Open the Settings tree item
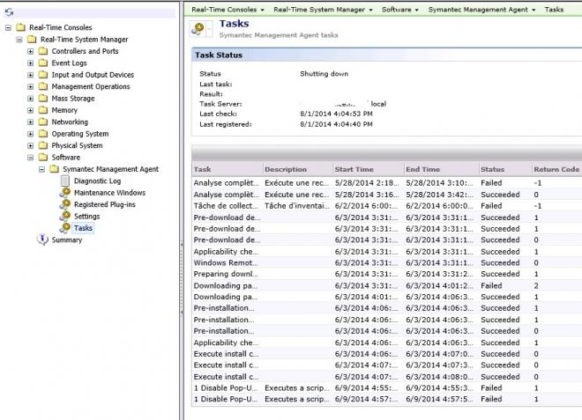This screenshot has height=420, width=582. pyautogui.click(x=86, y=217)
